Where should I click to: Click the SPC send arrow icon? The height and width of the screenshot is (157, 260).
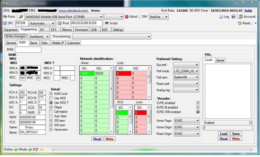(5, 23)
